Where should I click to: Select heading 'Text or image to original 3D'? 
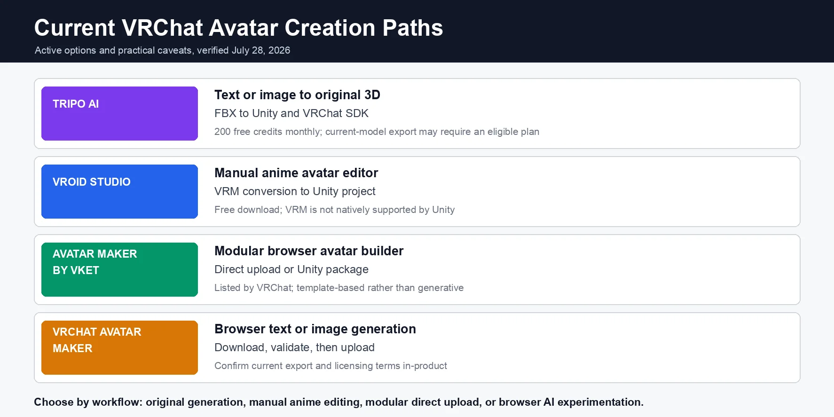pos(297,95)
